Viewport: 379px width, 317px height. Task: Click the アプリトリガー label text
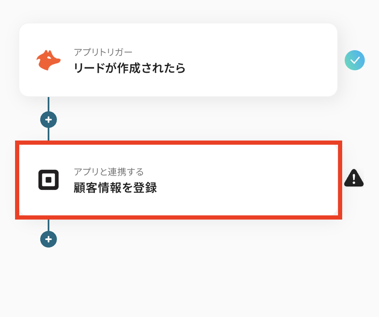pos(103,52)
